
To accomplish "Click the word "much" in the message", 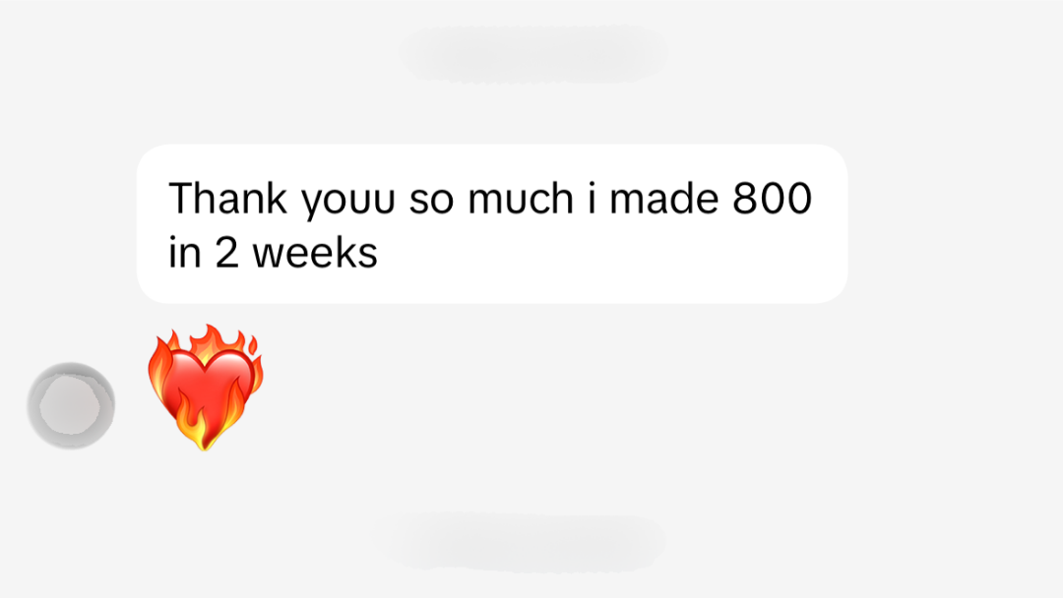I will 520,199.
